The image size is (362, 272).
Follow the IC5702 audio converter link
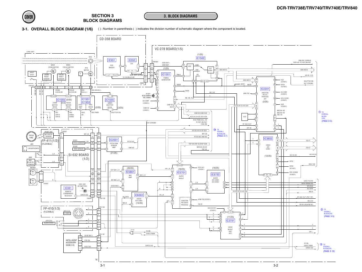coord(215,175)
